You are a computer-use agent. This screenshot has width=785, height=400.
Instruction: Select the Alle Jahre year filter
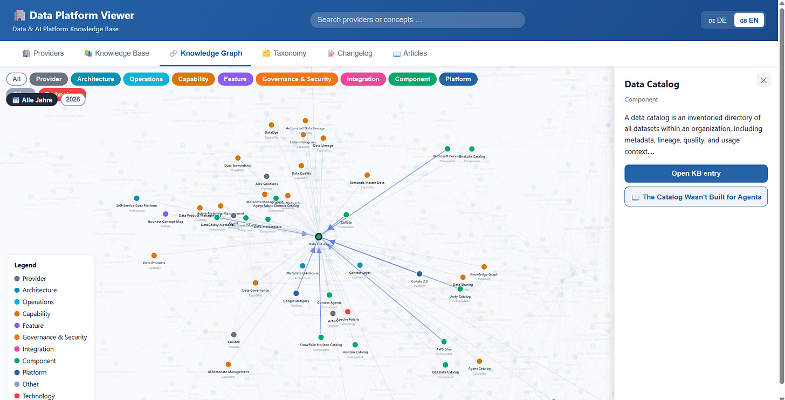click(32, 100)
